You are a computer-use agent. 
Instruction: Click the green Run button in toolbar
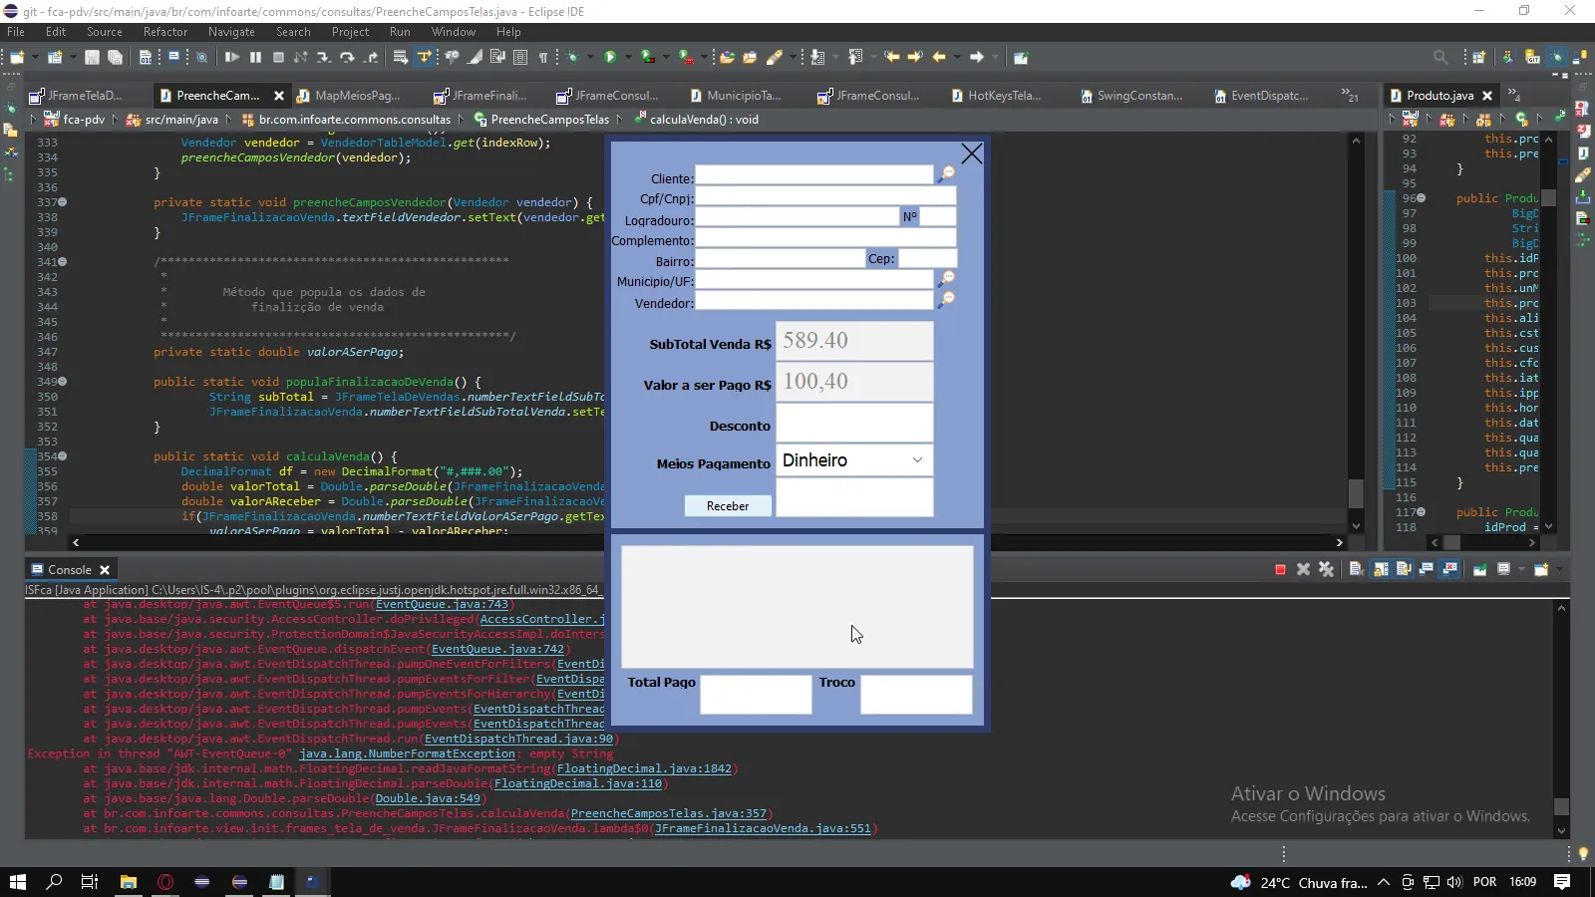(x=610, y=58)
